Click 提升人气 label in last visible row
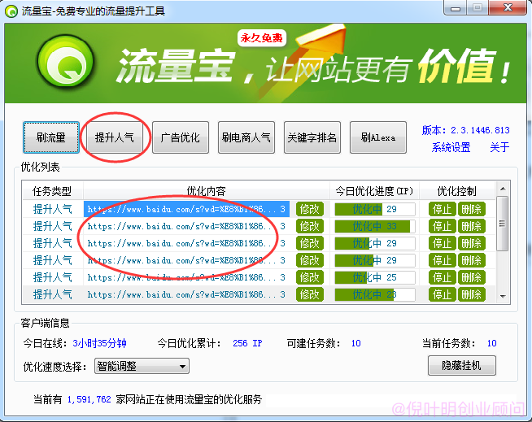532x422 pixels. pos(53,294)
